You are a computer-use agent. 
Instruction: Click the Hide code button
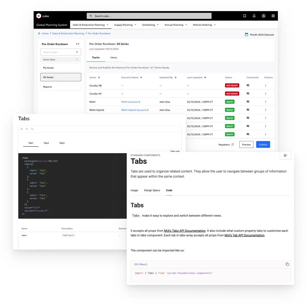click(175, 151)
